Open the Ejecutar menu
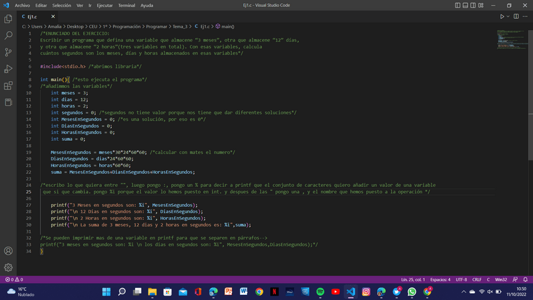Viewport: 533px width, 300px height. coord(104,5)
